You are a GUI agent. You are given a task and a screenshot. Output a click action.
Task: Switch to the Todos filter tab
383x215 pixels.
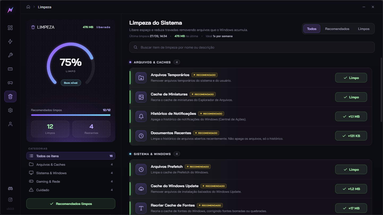312,29
